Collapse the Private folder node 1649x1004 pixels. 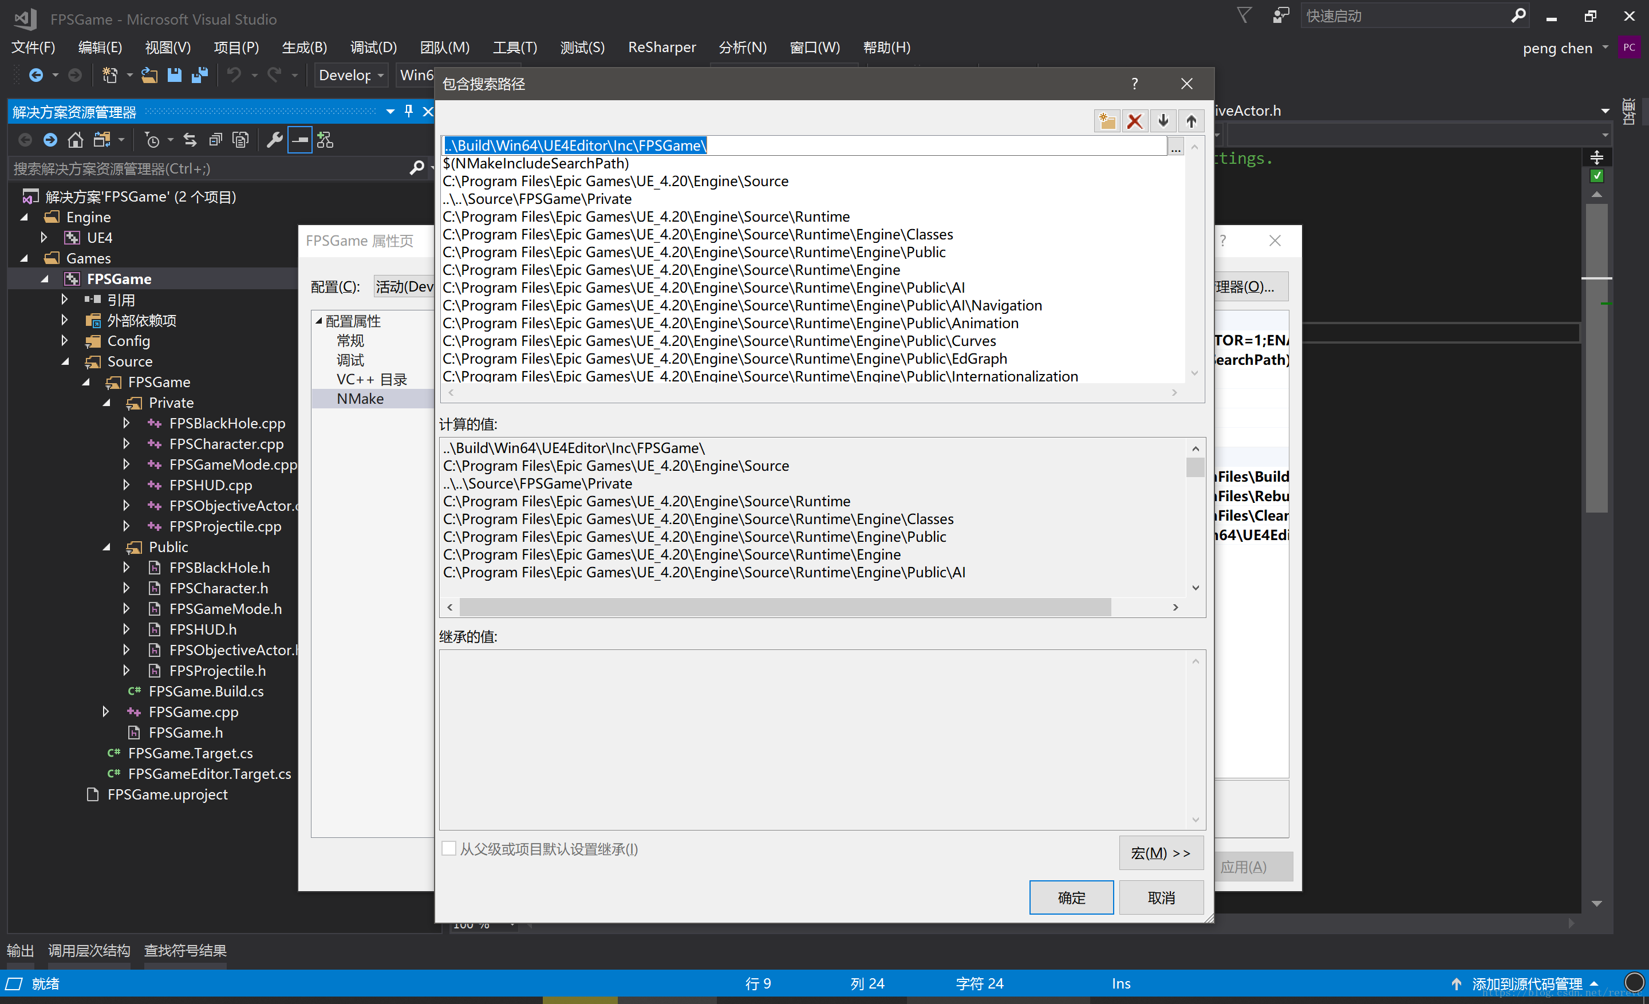[x=107, y=403]
